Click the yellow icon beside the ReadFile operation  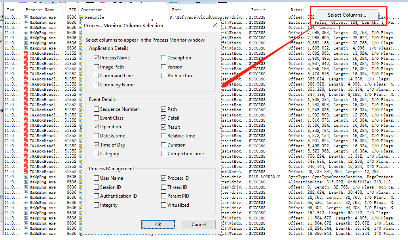point(82,16)
